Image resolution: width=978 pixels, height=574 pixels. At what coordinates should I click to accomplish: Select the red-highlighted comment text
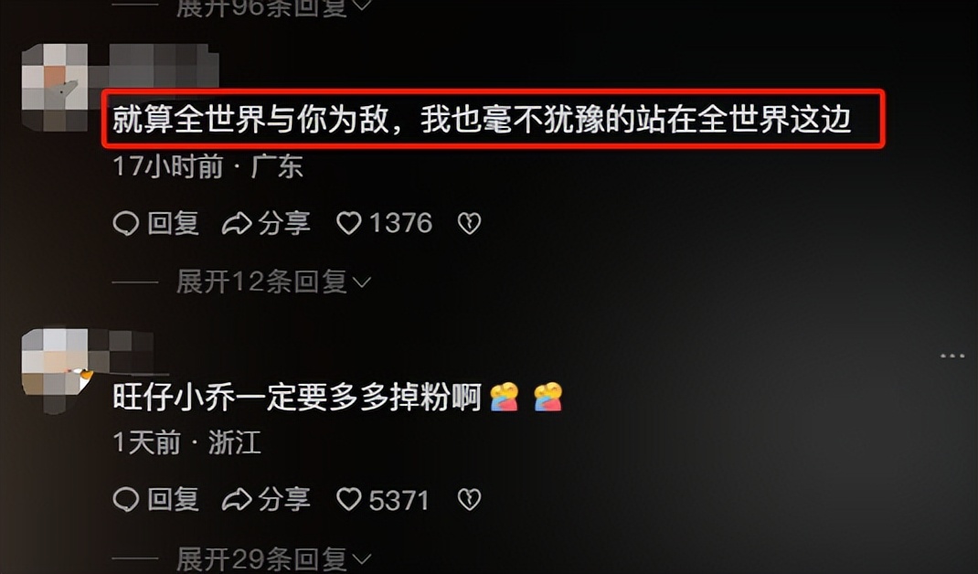click(482, 119)
